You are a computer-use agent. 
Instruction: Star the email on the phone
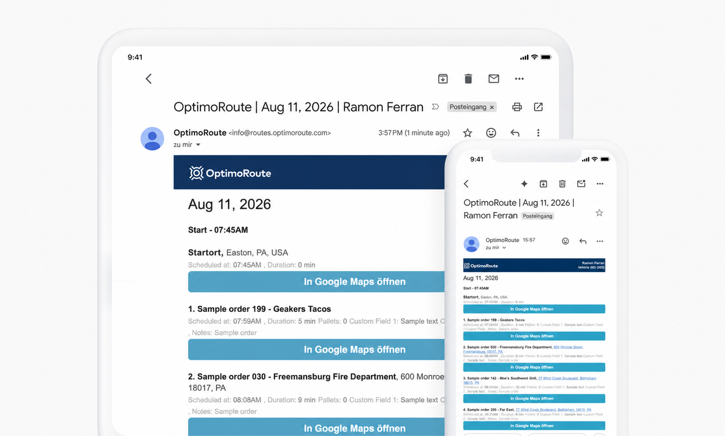click(599, 213)
